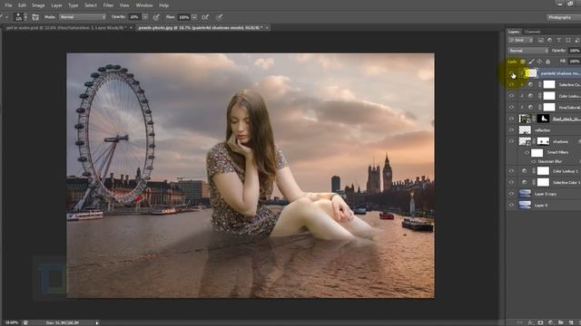The width and height of the screenshot is (581, 326).
Task: Select the Smart Filters mask thumbnail
Action: (537, 153)
